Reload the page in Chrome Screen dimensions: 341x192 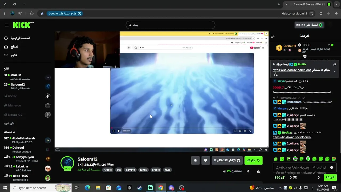[321, 13]
